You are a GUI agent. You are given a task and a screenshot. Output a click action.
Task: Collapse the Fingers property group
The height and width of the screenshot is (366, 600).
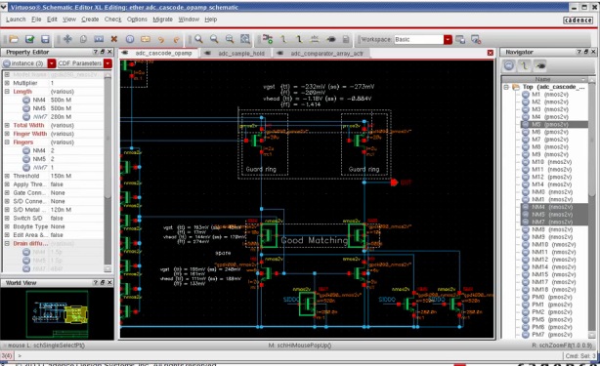click(7, 142)
